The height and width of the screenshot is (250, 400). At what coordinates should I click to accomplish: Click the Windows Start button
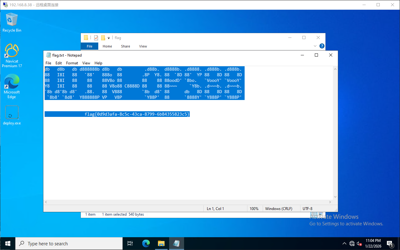(x=7, y=243)
